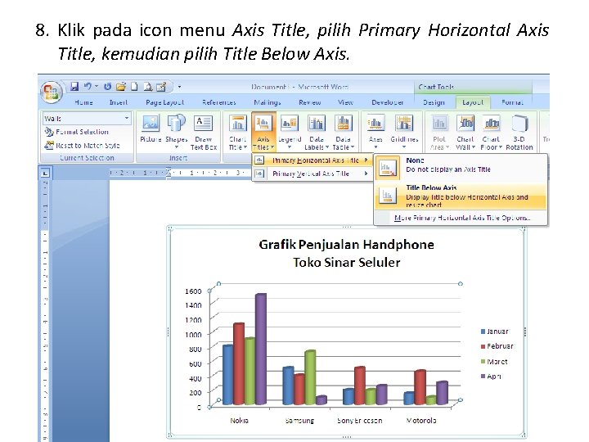Open Chart Floor options

click(491, 133)
